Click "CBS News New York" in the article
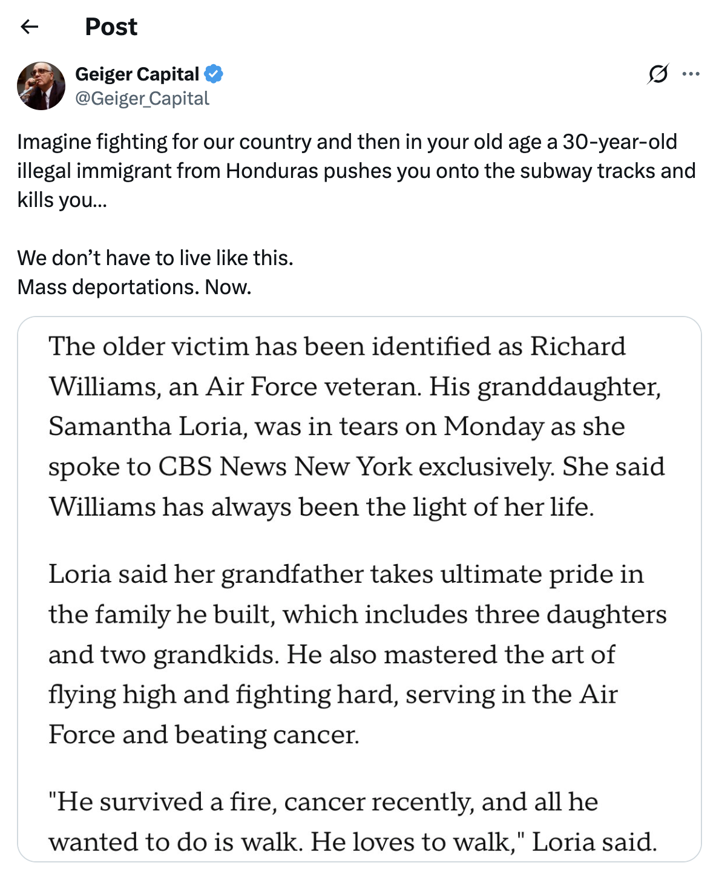 tap(285, 467)
